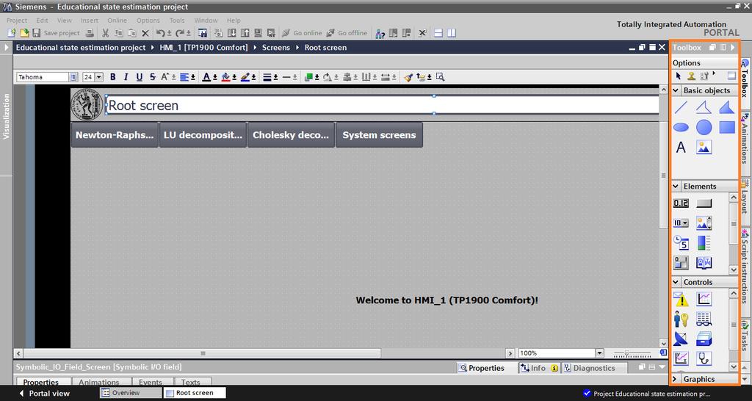This screenshot has height=401, width=752.
Task: Expand the Graphics section
Action: (676, 379)
